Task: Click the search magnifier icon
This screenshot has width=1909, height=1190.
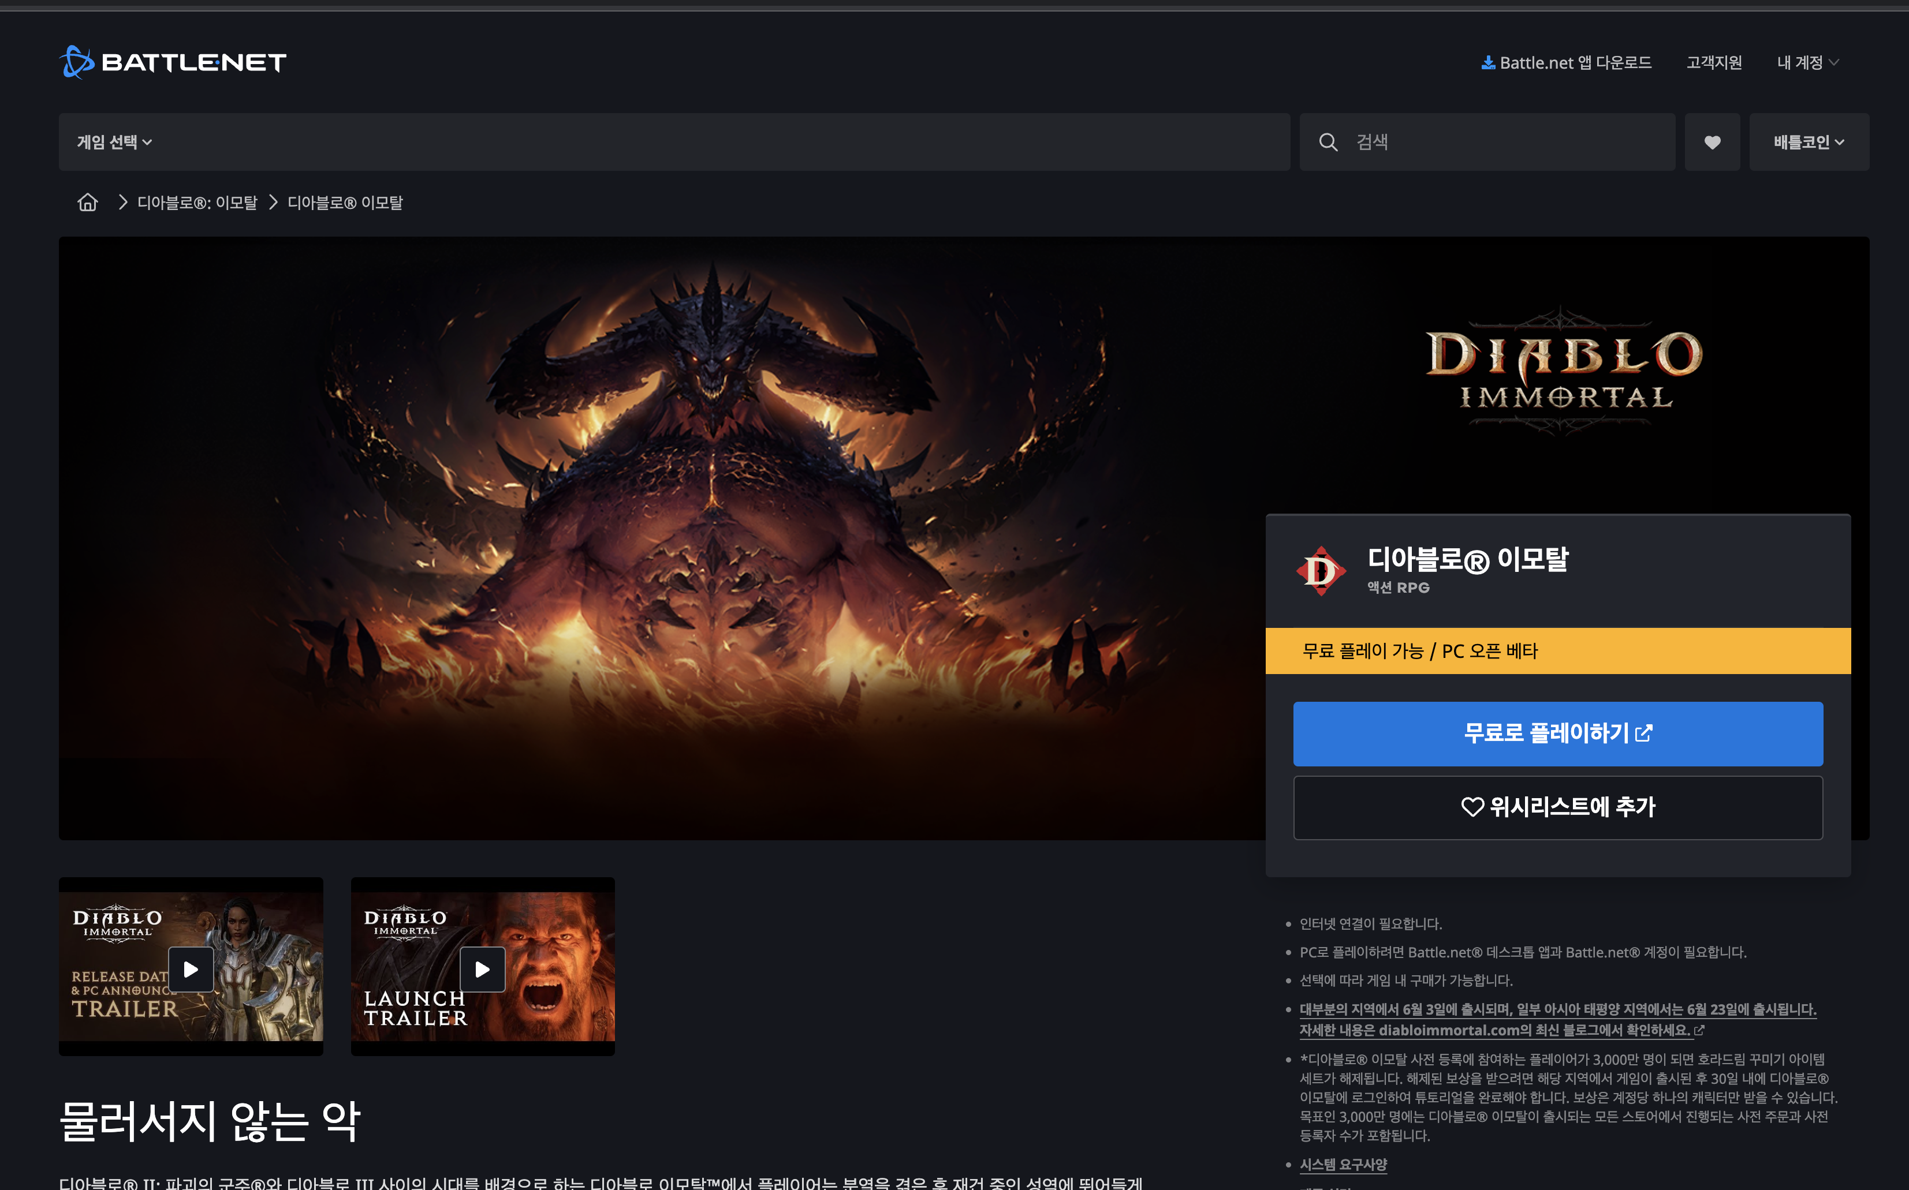Action: pos(1328,143)
